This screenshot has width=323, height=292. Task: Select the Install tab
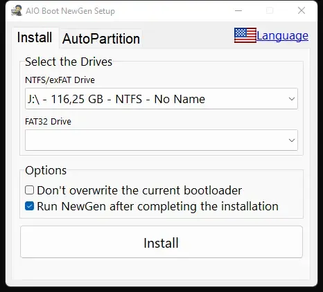(x=35, y=37)
